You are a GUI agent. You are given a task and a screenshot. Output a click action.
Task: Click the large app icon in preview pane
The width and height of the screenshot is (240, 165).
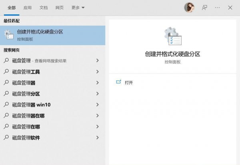click(x=173, y=36)
